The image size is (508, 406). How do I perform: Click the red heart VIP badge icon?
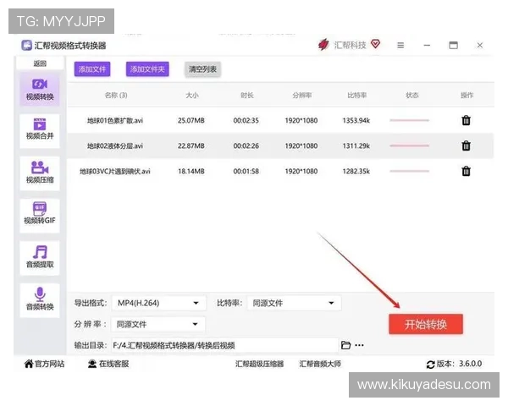(375, 44)
